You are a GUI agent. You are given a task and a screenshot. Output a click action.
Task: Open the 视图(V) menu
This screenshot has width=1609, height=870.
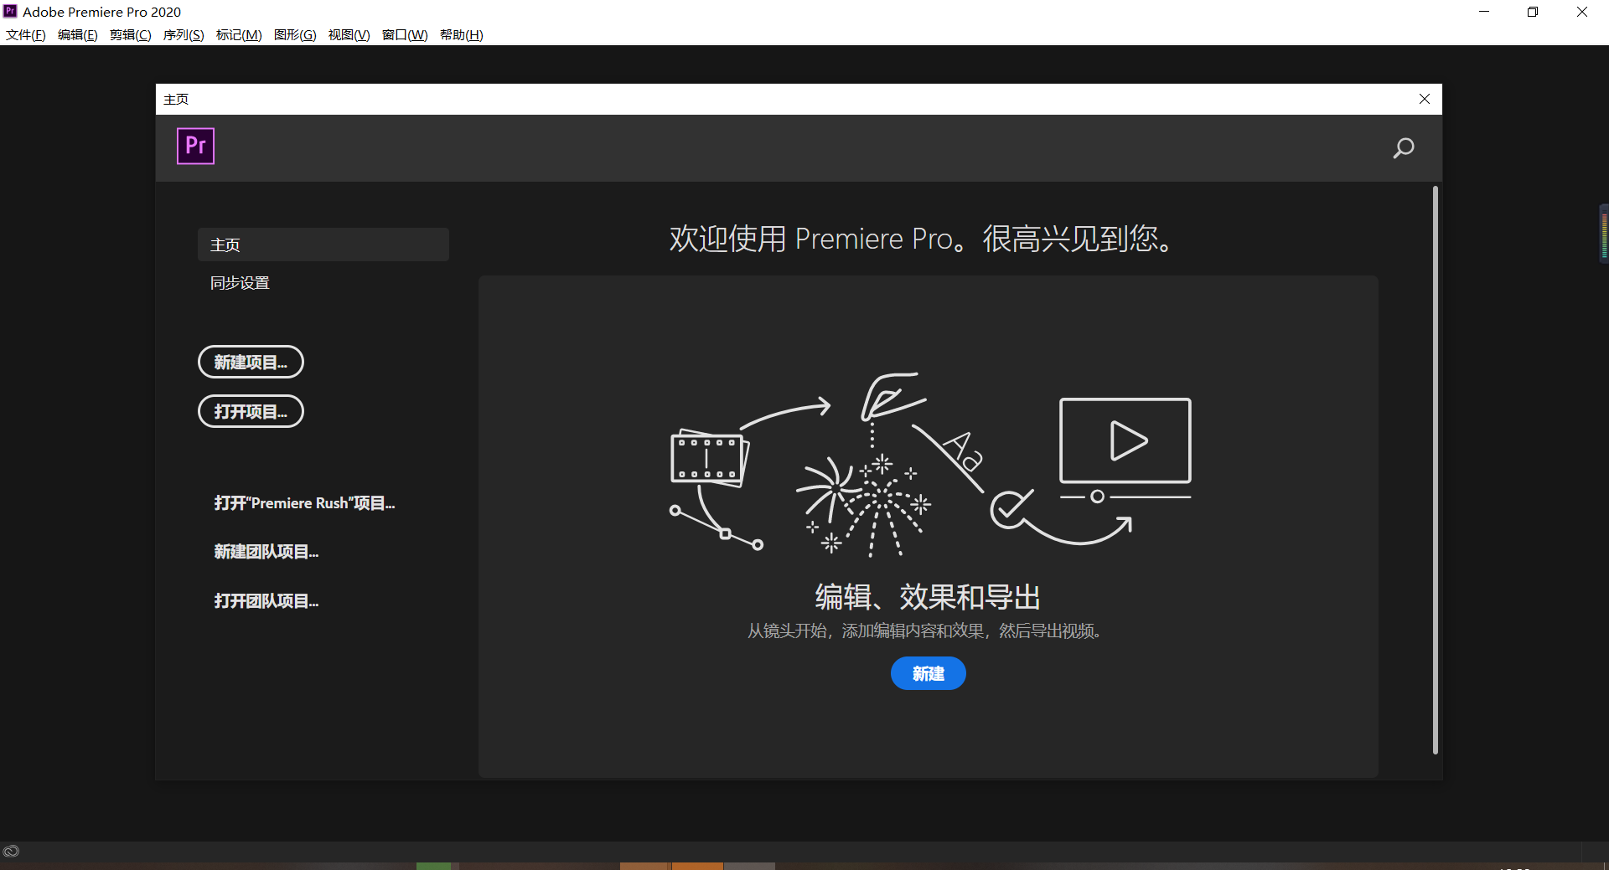[x=349, y=35]
